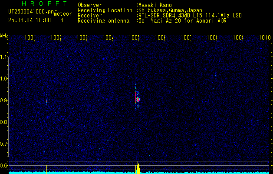Click the timestamp 25.08.04 10:00
The height and width of the screenshot is (174, 273).
[30, 20]
